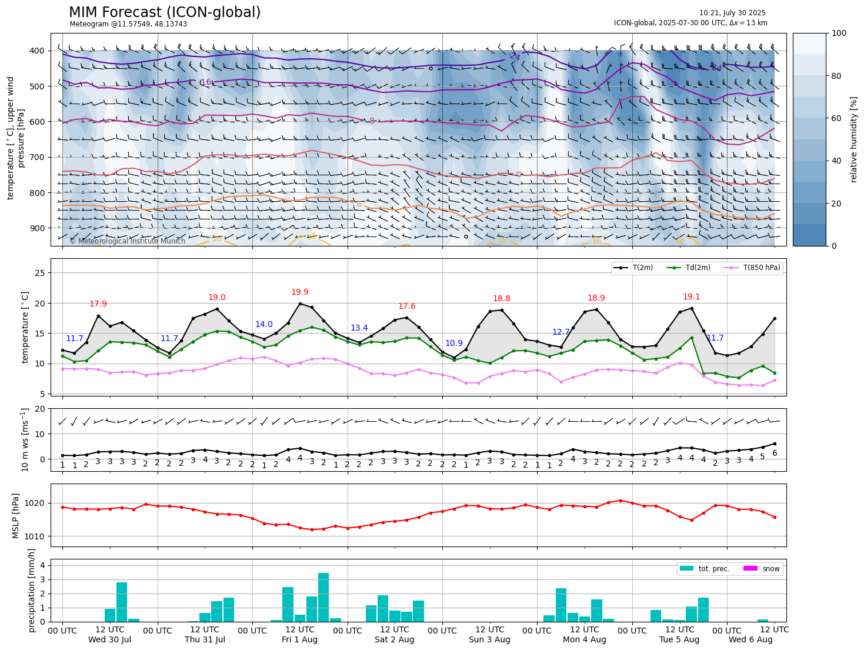Click the cyan "tot. prec." legend swatch
Viewport: 864px width, 650px height.
686,569
